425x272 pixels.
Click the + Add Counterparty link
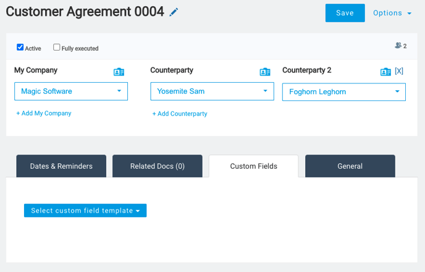click(179, 114)
